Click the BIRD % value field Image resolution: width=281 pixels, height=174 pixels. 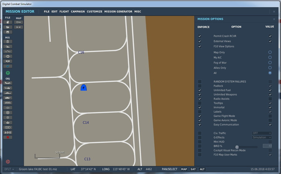(x=267, y=146)
